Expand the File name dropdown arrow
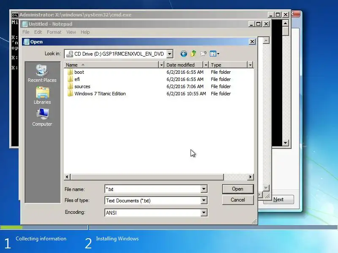338x253 pixels. point(204,189)
